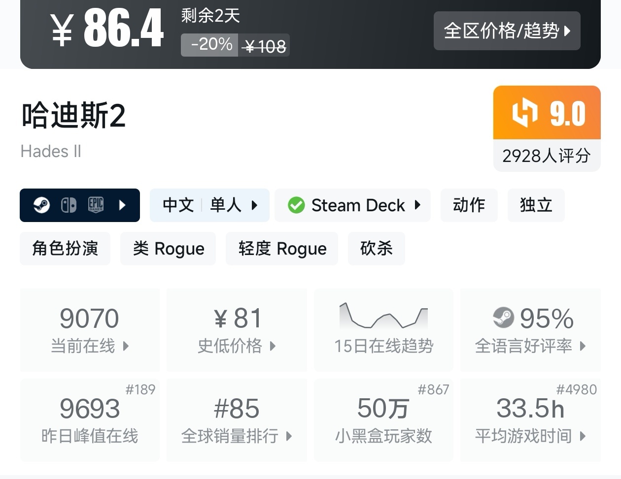Click the #867 rank label
621x479 pixels.
tap(433, 389)
